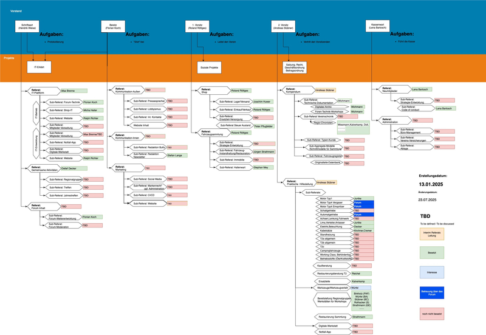The height and width of the screenshot is (335, 486).
Task: Click the 'Vorstand' lane label
Action: [x=16, y=11]
